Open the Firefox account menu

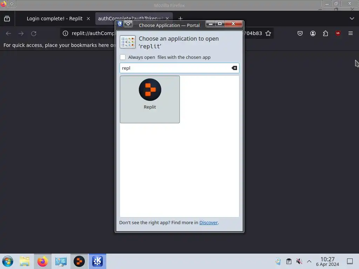click(313, 33)
